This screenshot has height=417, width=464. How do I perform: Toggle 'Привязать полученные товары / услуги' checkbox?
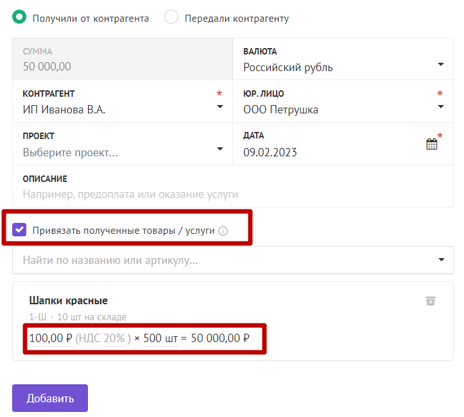[19, 230]
